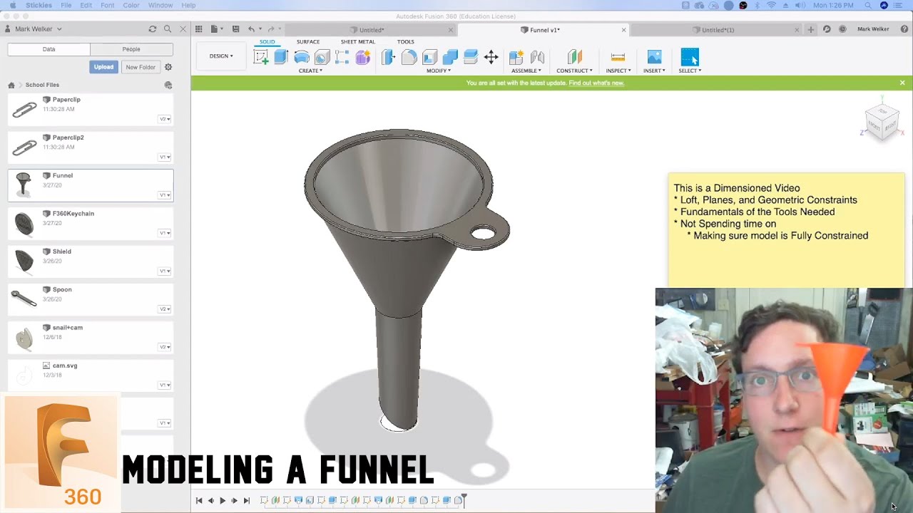Image resolution: width=913 pixels, height=513 pixels.
Task: Play the design timeline
Action: [223, 501]
